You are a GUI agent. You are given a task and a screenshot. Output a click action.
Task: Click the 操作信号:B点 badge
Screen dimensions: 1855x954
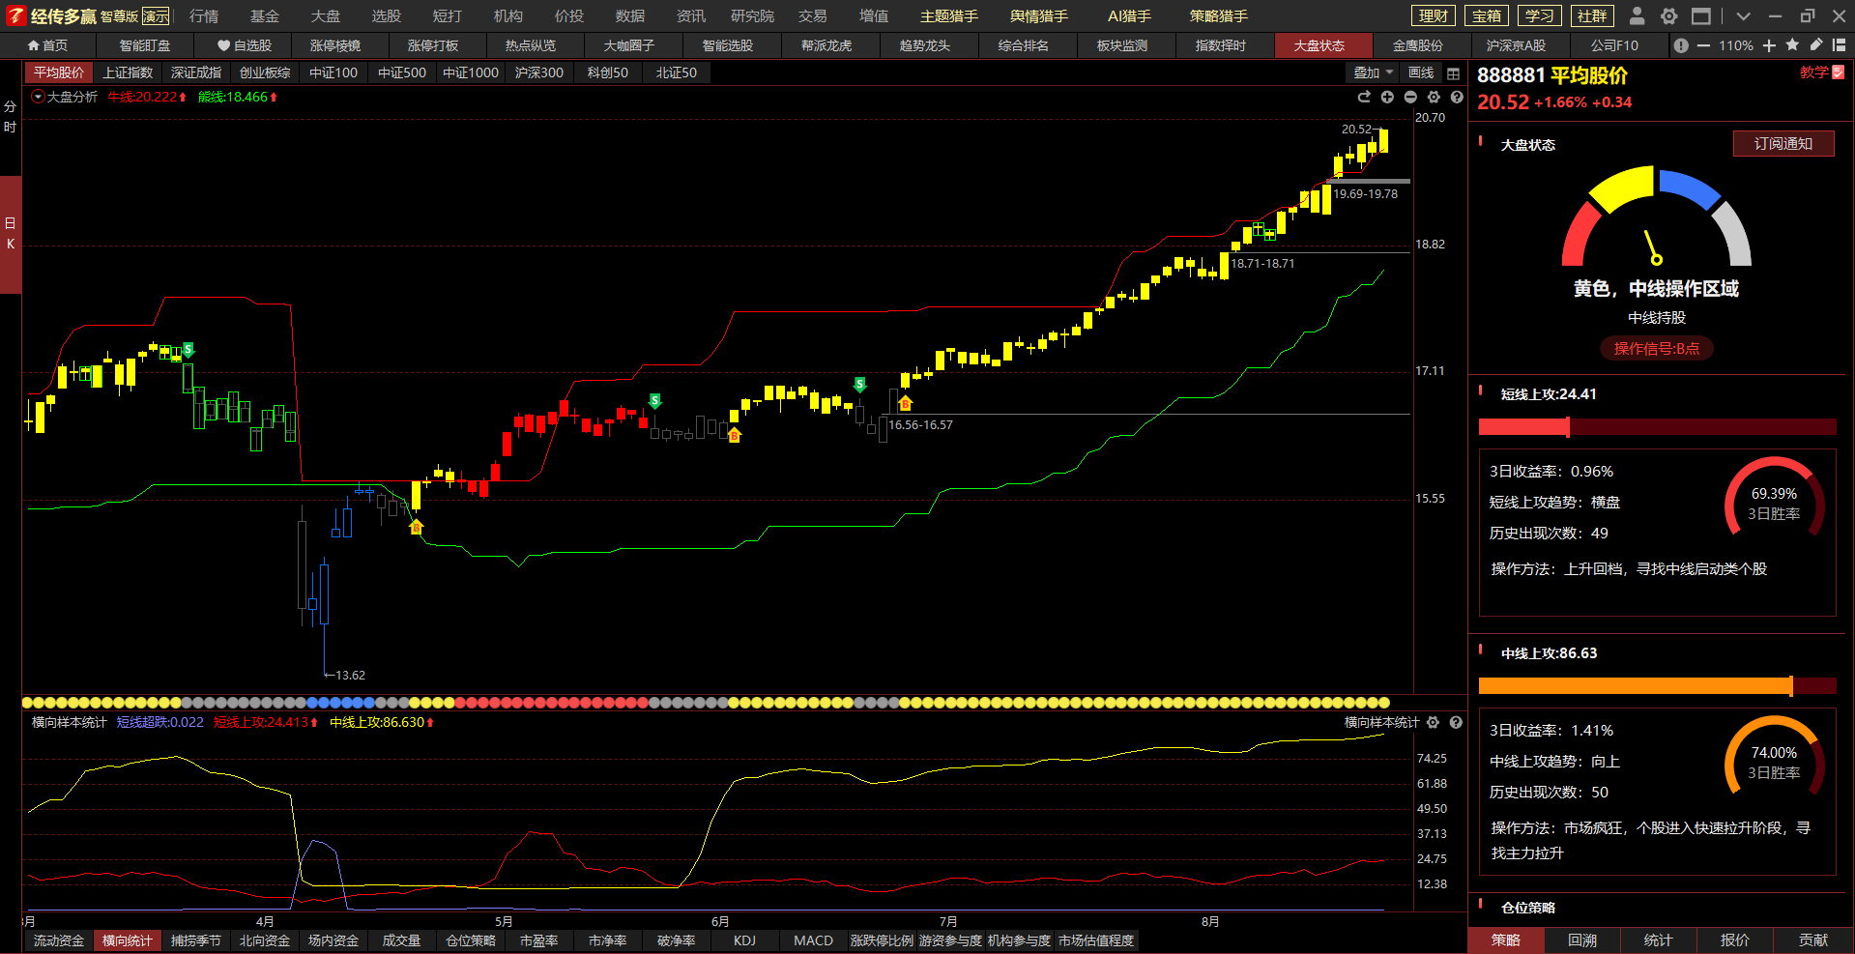point(1656,348)
